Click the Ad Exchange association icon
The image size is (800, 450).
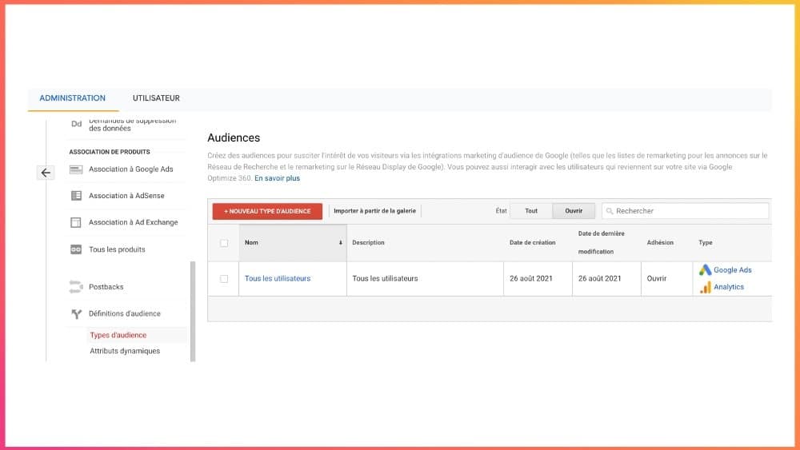click(76, 222)
